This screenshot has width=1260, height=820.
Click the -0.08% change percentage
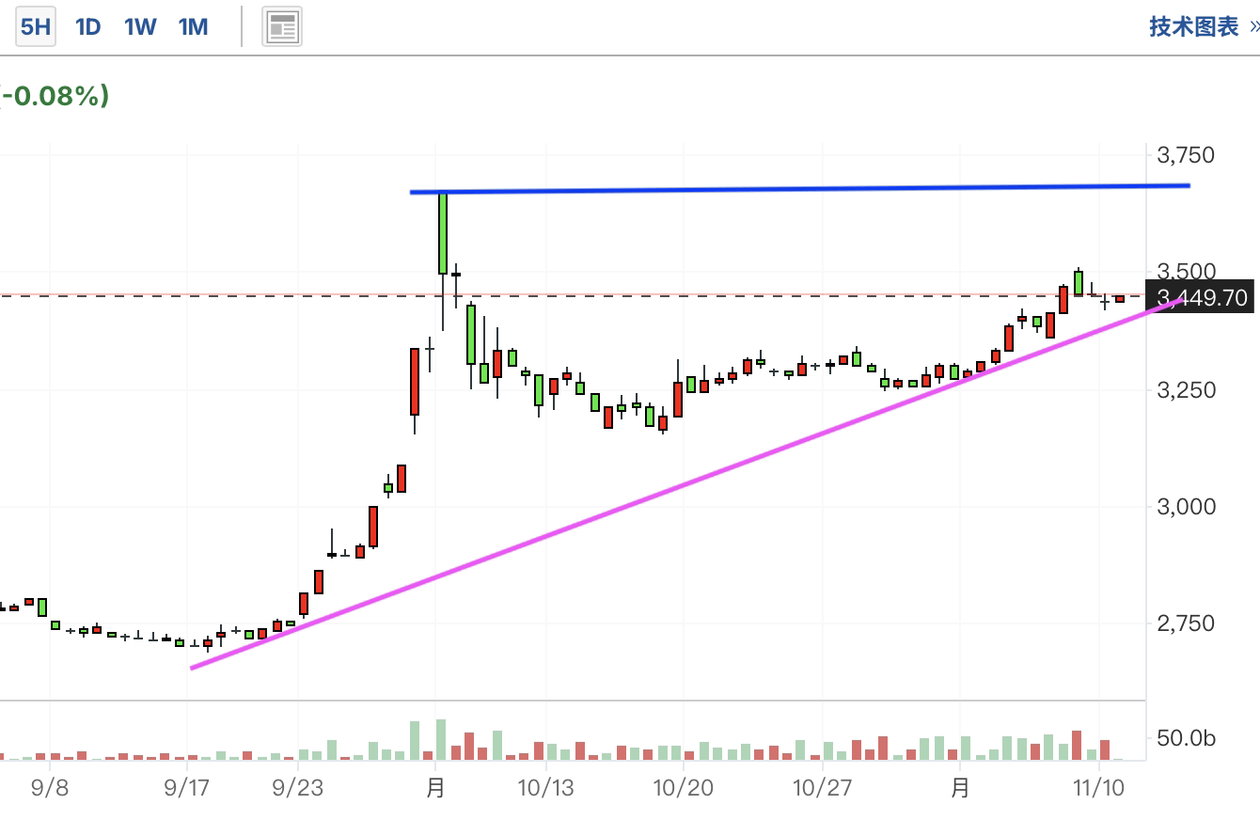pos(55,95)
